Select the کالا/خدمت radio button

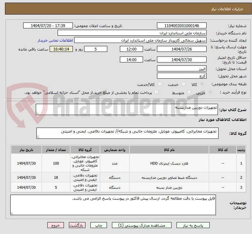160,84
